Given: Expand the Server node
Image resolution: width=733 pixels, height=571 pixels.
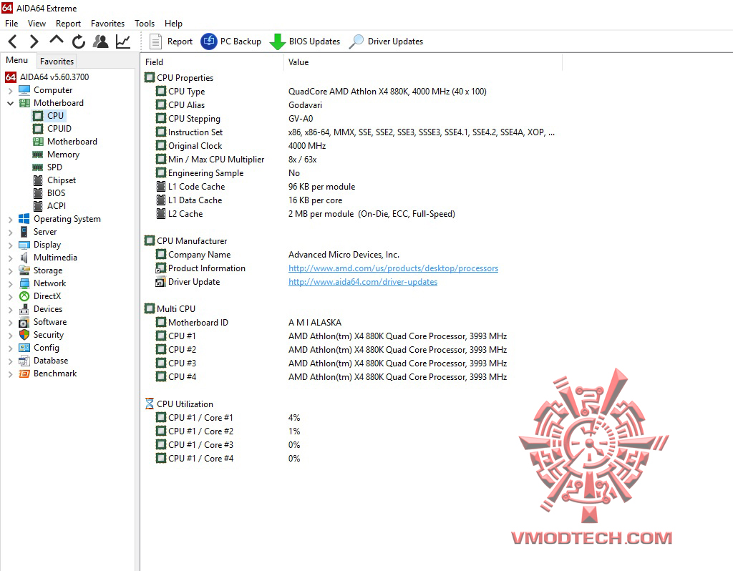Looking at the screenshot, I should point(10,232).
